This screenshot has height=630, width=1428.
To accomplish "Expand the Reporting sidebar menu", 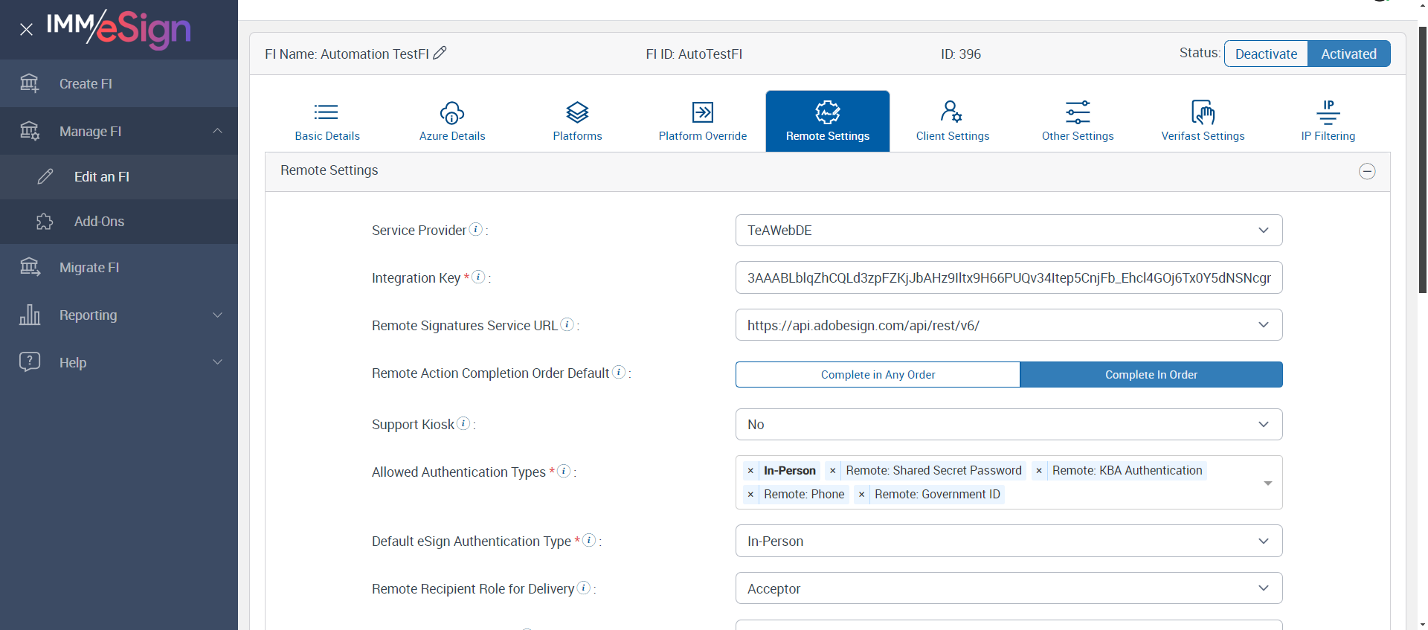I will point(119,315).
